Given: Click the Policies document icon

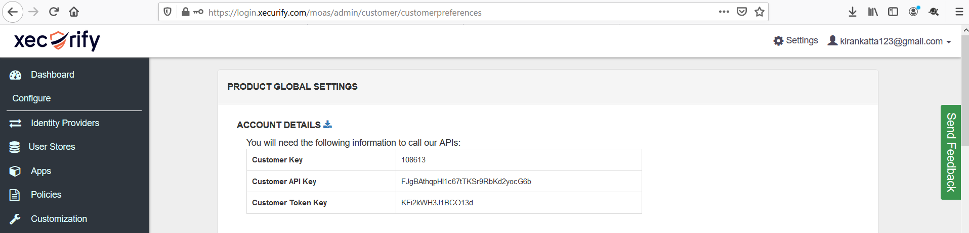Looking at the screenshot, I should click(15, 195).
